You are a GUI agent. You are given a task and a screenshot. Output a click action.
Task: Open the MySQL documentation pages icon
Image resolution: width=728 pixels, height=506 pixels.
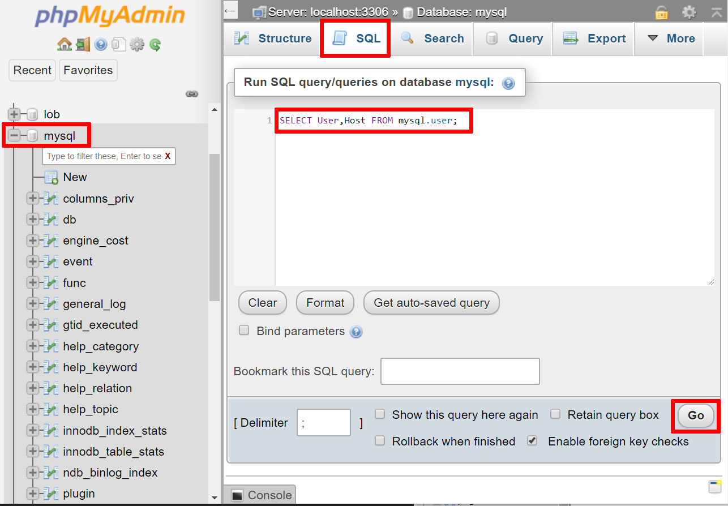click(119, 44)
